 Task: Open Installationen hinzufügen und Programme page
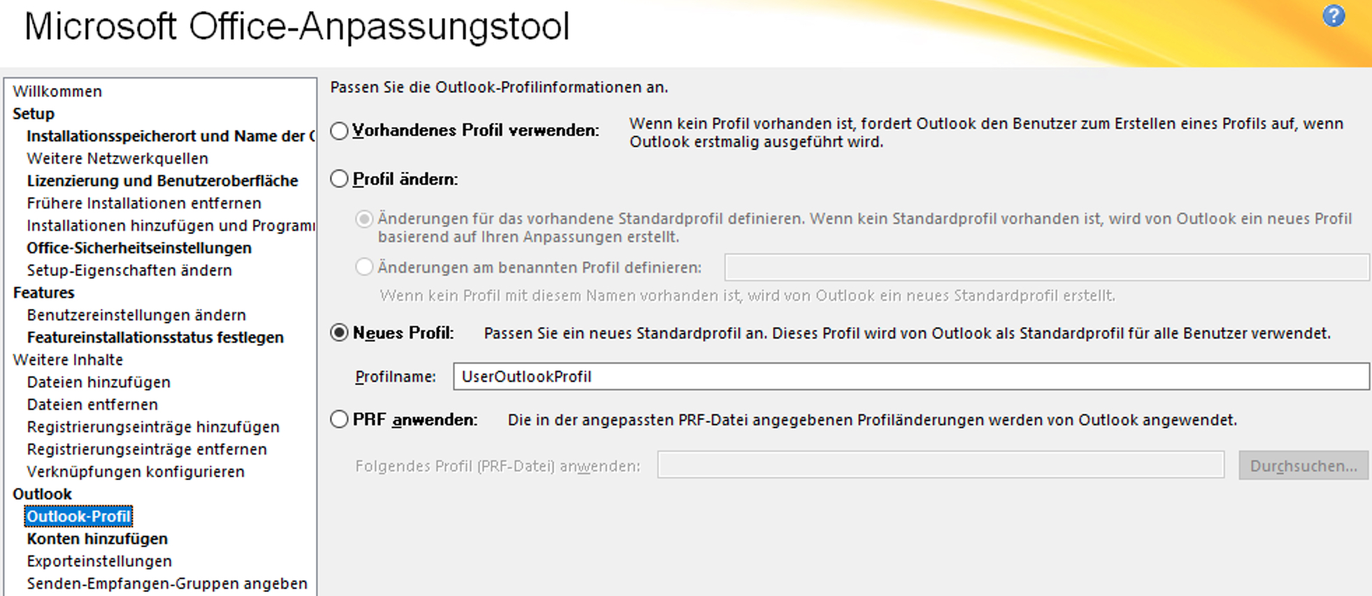[171, 226]
